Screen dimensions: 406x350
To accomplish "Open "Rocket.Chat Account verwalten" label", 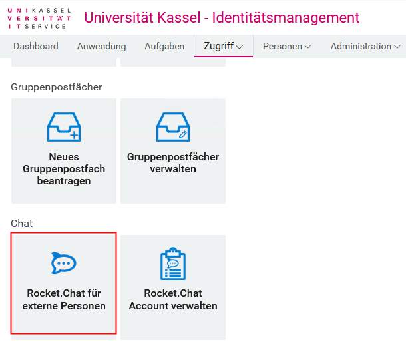I will (x=173, y=299).
